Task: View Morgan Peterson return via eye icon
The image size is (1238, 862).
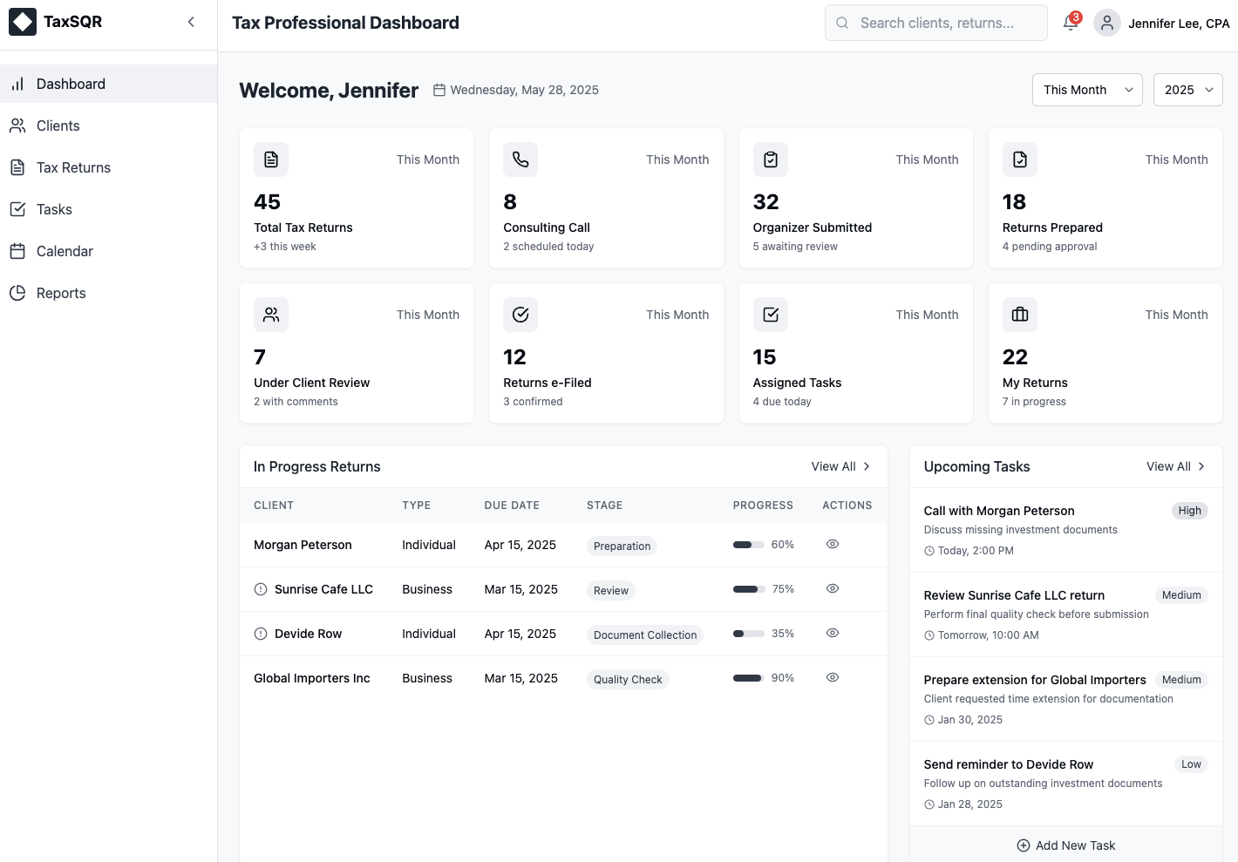Action: [x=833, y=544]
